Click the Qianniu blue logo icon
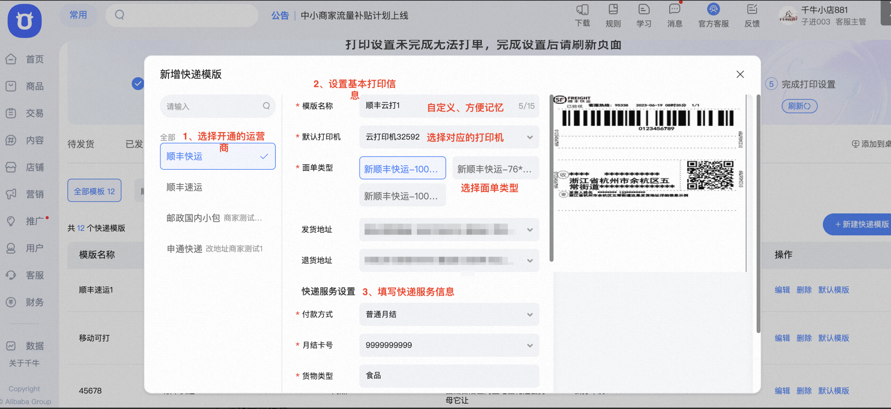The width and height of the screenshot is (891, 409). pos(24,21)
